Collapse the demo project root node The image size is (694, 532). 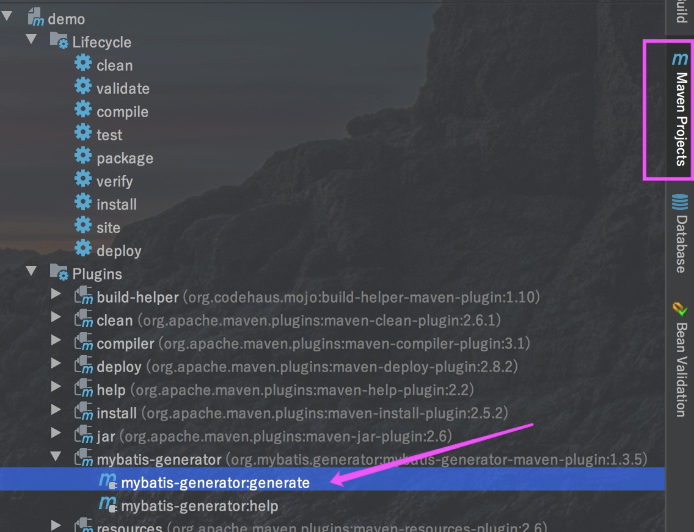tap(7, 16)
